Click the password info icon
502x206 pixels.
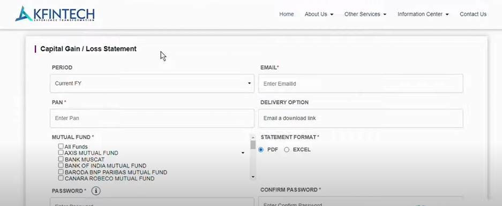click(x=96, y=191)
